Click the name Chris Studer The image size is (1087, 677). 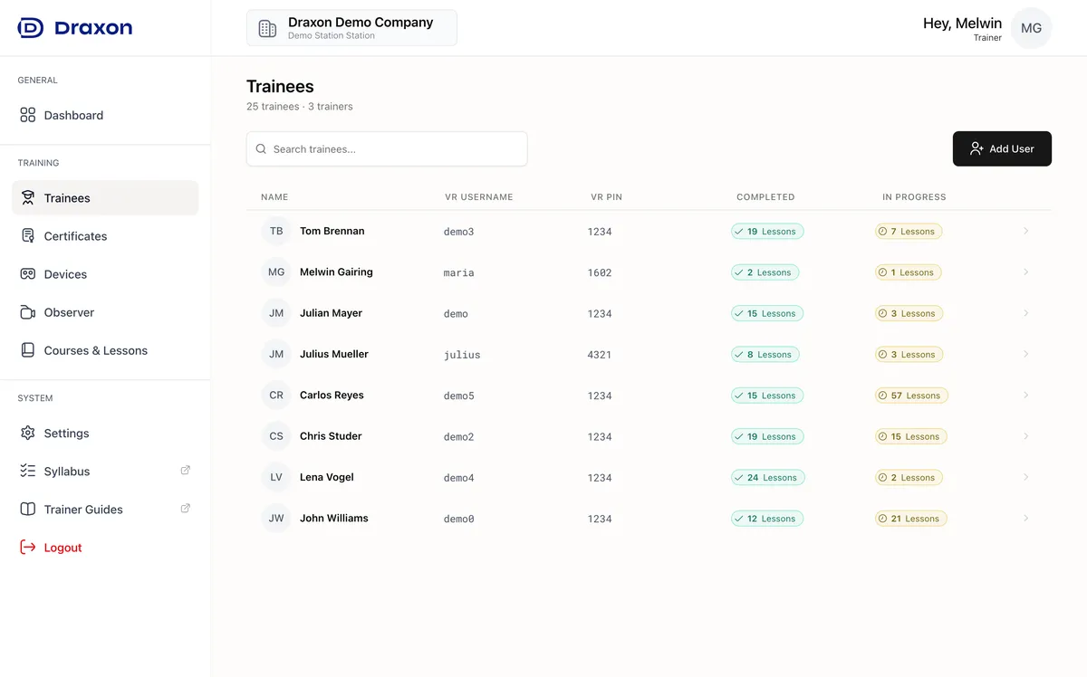pyautogui.click(x=331, y=436)
